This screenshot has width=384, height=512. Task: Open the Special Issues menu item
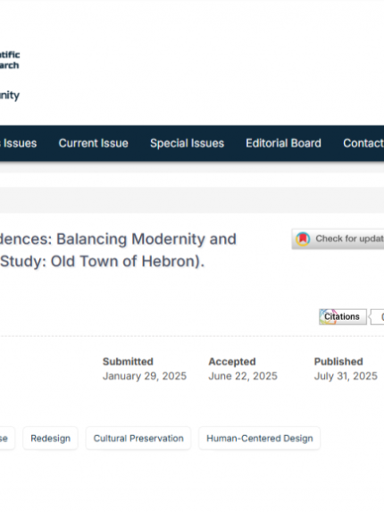(x=187, y=143)
